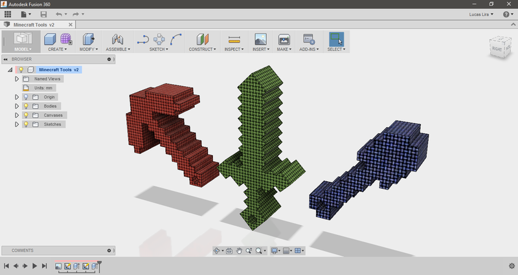Image resolution: width=518 pixels, height=275 pixels.
Task: Toggle Origin folder lightbulb
Action: click(26, 97)
